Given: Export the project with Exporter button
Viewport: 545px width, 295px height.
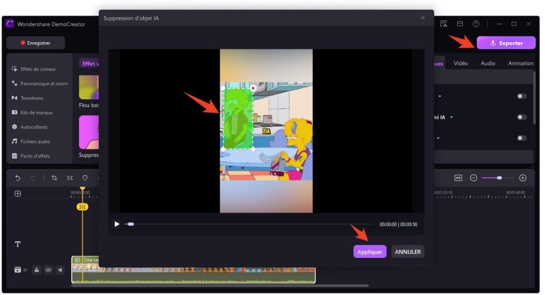Looking at the screenshot, I should click(506, 43).
